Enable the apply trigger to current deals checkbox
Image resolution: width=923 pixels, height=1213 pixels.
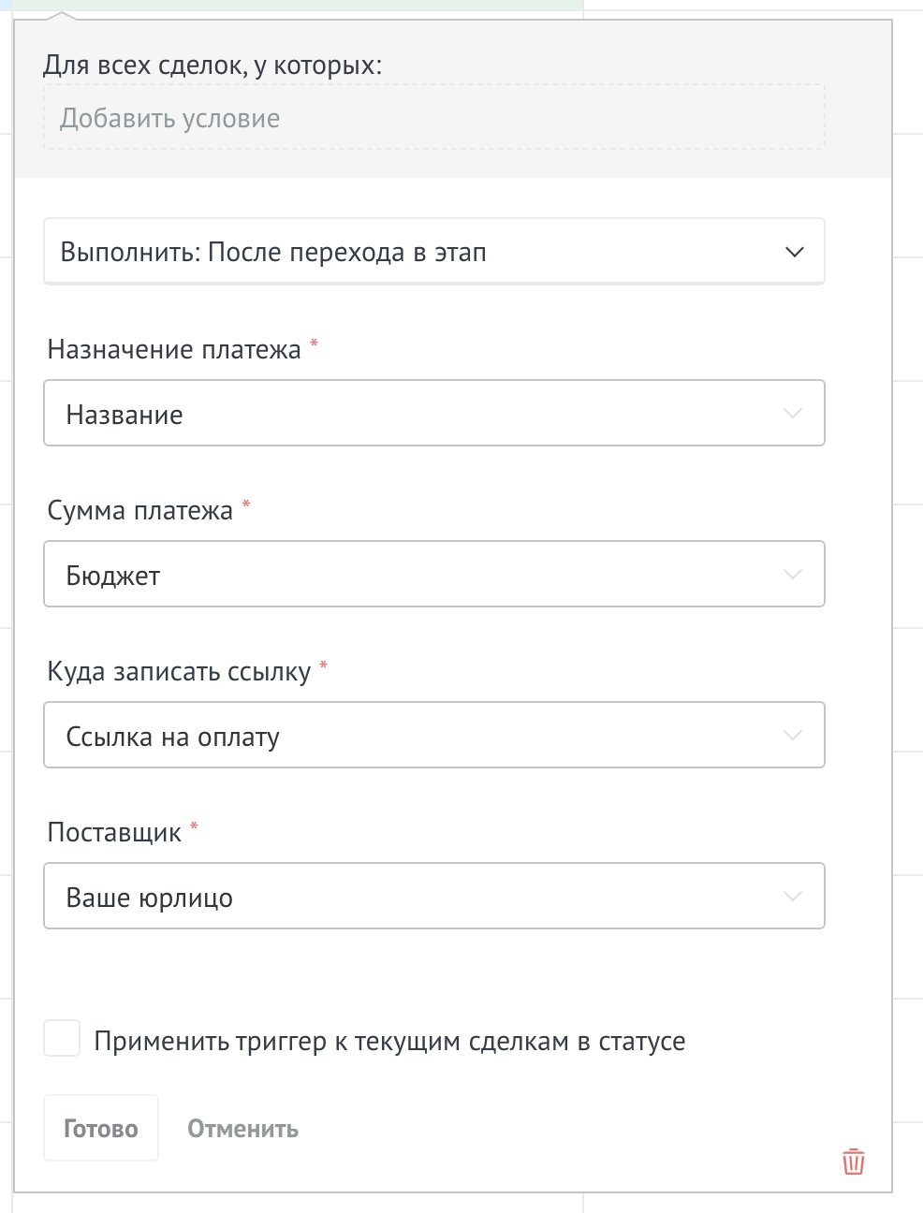pos(62,1039)
